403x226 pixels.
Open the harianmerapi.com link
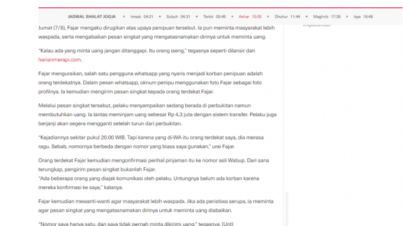(x=59, y=60)
